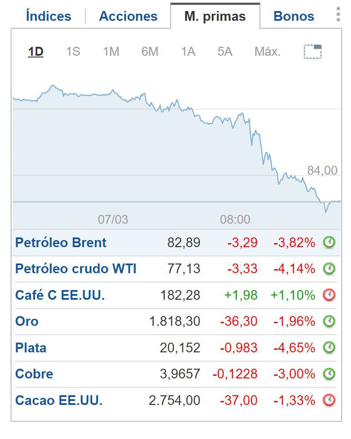The height and width of the screenshot is (439, 351).
Task: Select the 6M timeframe
Action: coord(149,52)
